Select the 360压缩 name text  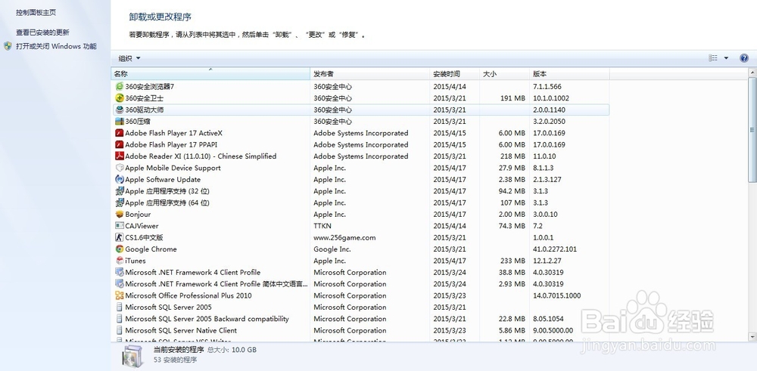click(x=138, y=122)
